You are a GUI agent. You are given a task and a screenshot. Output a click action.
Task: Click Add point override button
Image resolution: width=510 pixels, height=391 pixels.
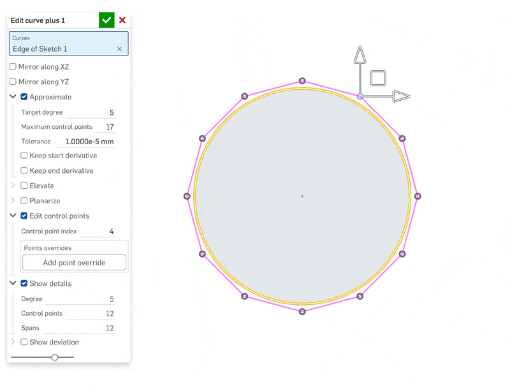74,262
